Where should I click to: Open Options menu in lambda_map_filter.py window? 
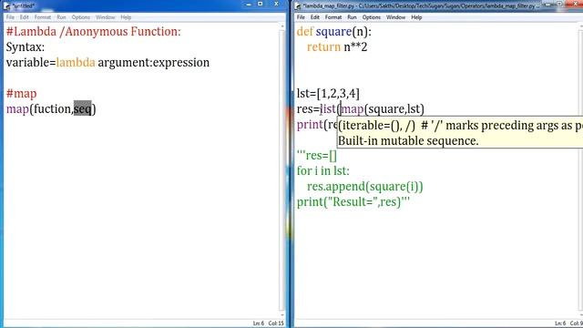(372, 17)
